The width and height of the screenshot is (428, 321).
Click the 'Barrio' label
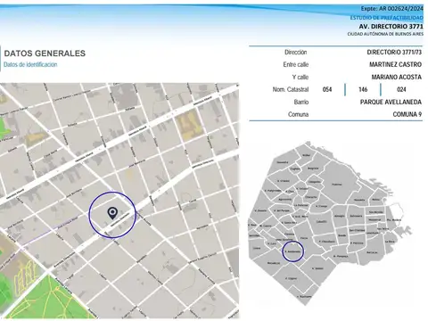tap(301, 102)
